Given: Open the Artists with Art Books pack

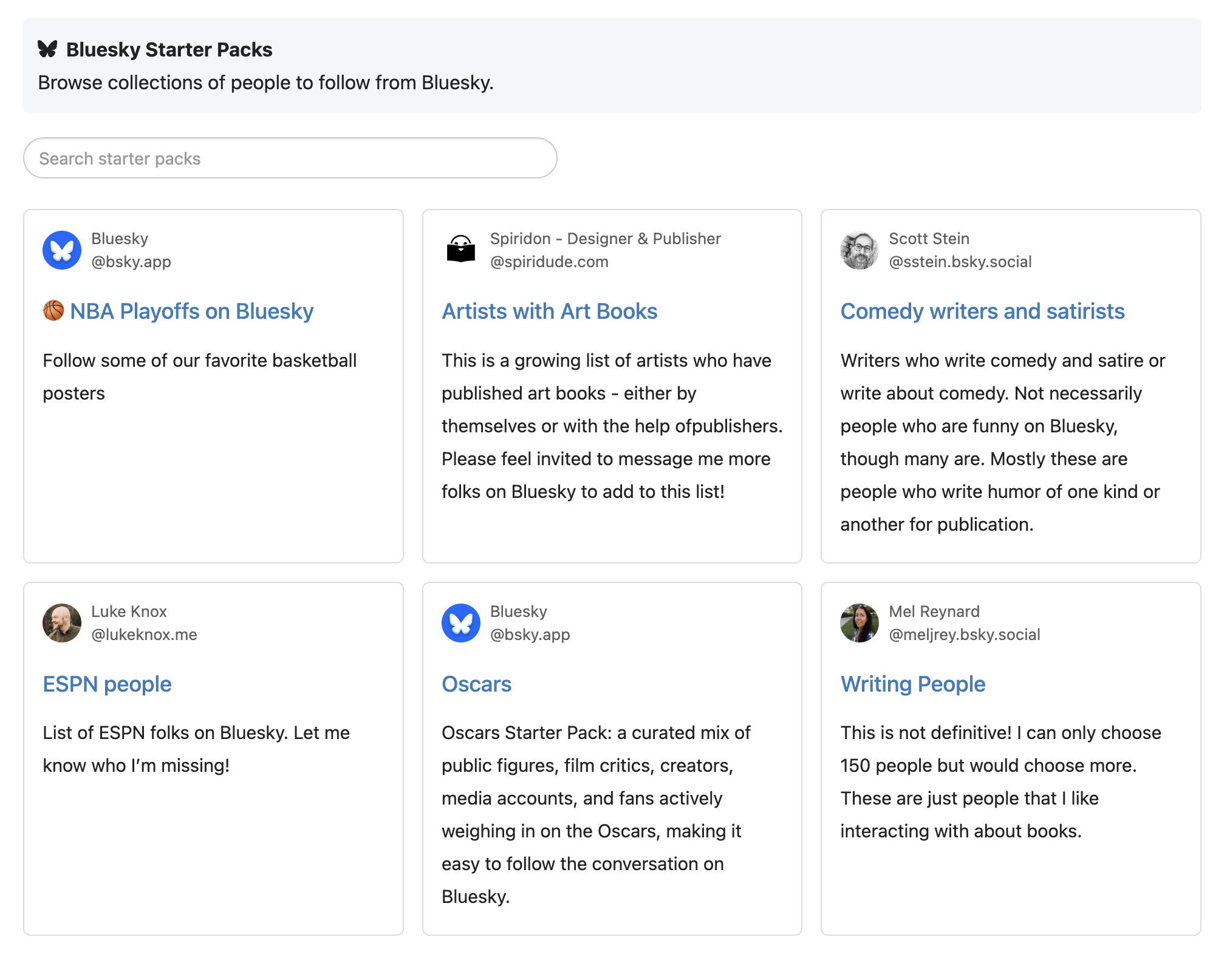Looking at the screenshot, I should click(x=550, y=311).
